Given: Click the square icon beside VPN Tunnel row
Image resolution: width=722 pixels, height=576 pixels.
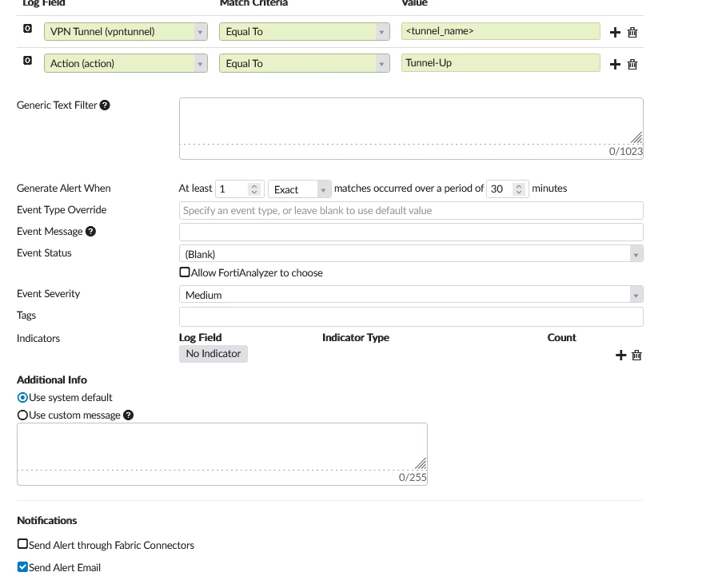Looking at the screenshot, I should tap(28, 29).
